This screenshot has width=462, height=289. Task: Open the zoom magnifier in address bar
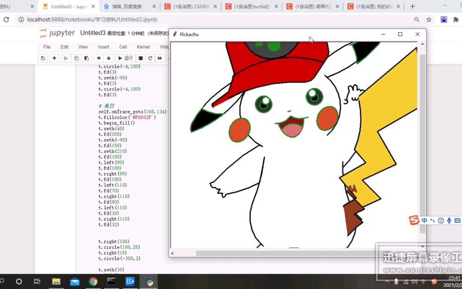416,20
